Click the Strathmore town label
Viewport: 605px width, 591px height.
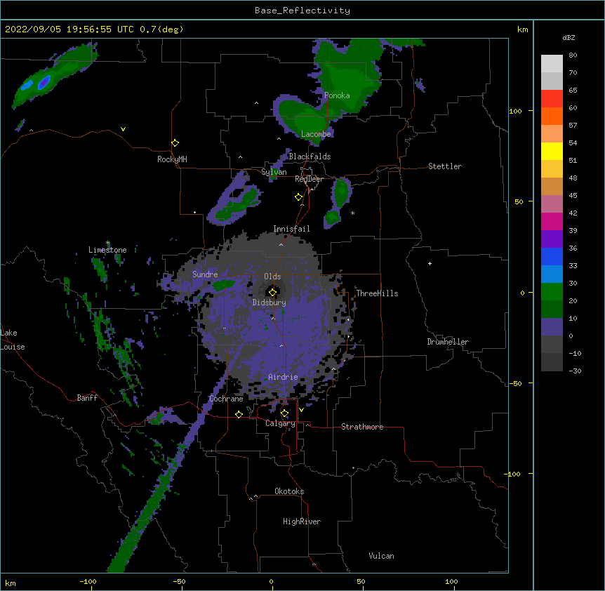point(362,427)
